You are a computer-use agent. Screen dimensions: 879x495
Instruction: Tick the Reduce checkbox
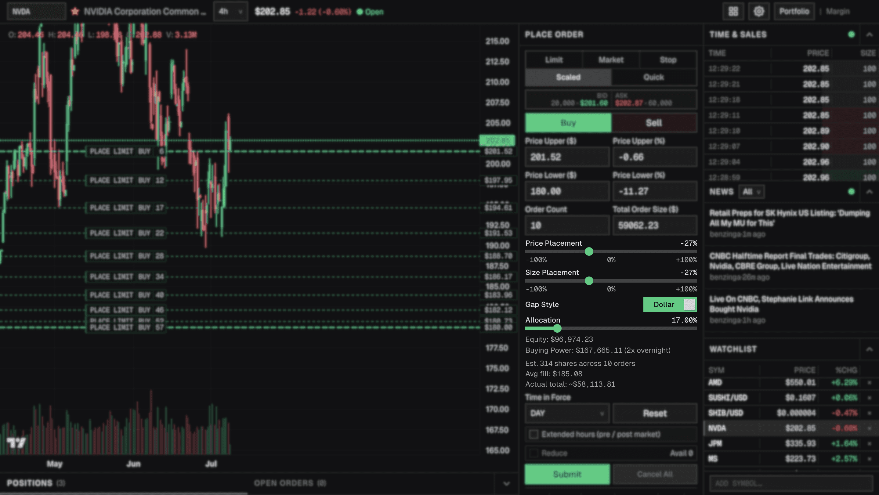533,453
